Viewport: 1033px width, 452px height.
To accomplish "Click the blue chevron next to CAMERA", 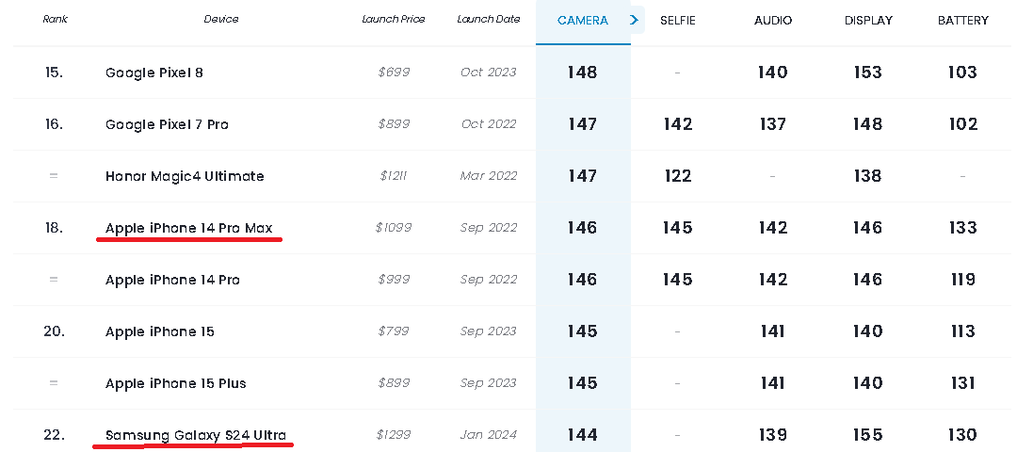I will tap(635, 20).
